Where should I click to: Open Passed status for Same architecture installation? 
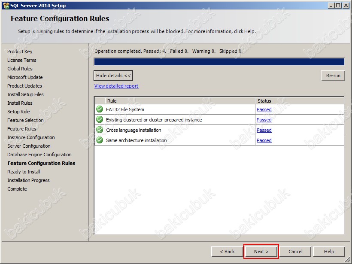coord(264,140)
